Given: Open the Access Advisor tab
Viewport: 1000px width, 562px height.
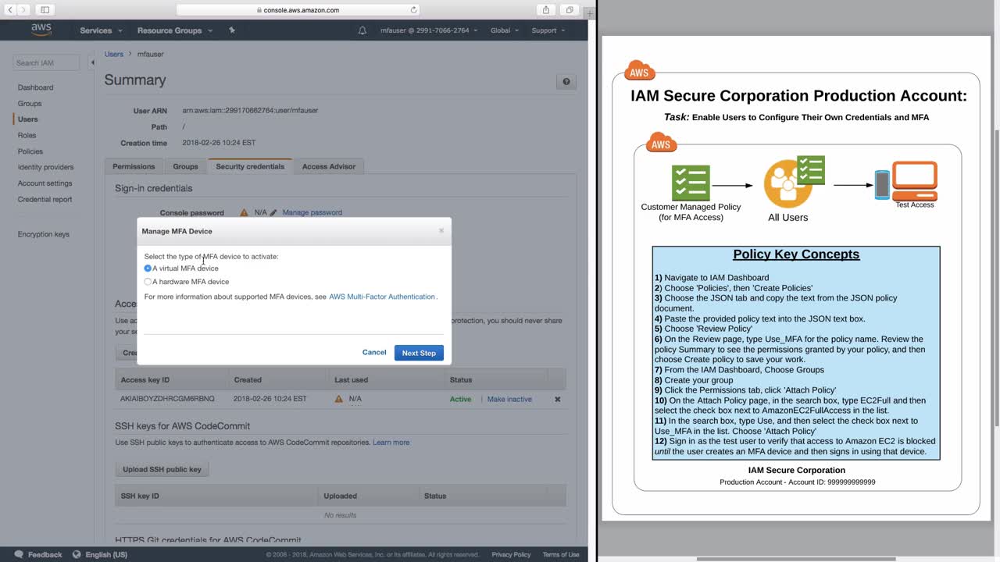Looking at the screenshot, I should [329, 166].
